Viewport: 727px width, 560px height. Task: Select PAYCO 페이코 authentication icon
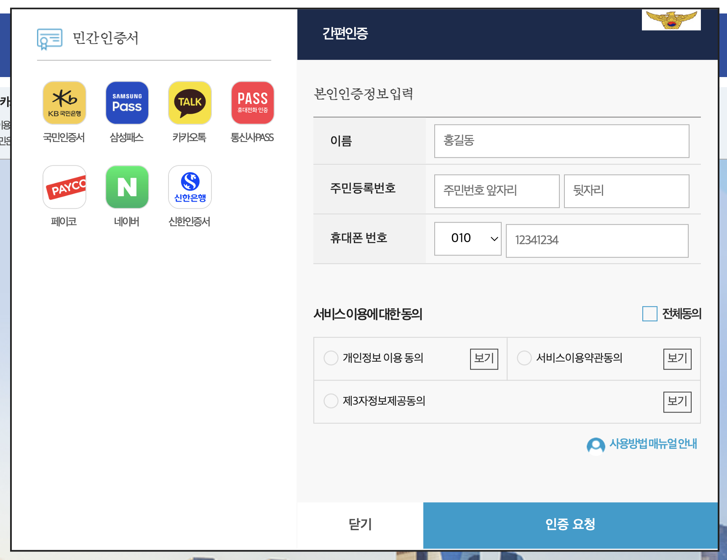click(64, 187)
